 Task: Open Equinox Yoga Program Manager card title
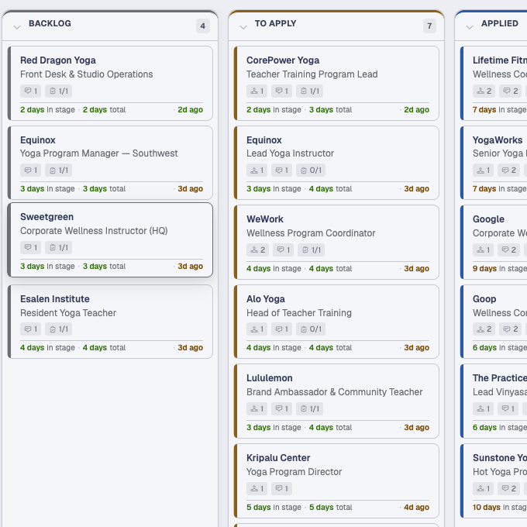point(38,139)
